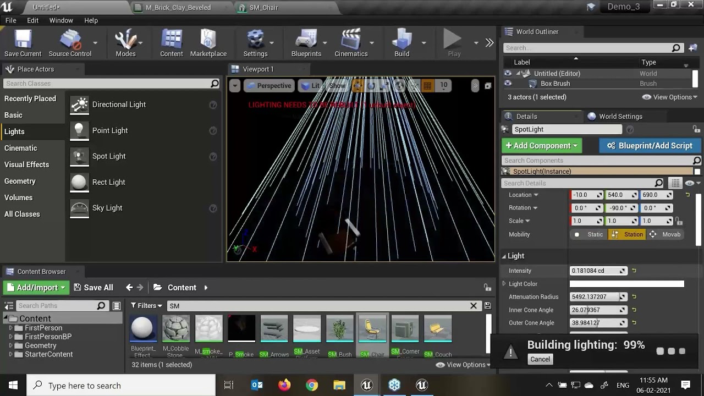Collapse the Light section in Details
704x396 pixels.
504,256
